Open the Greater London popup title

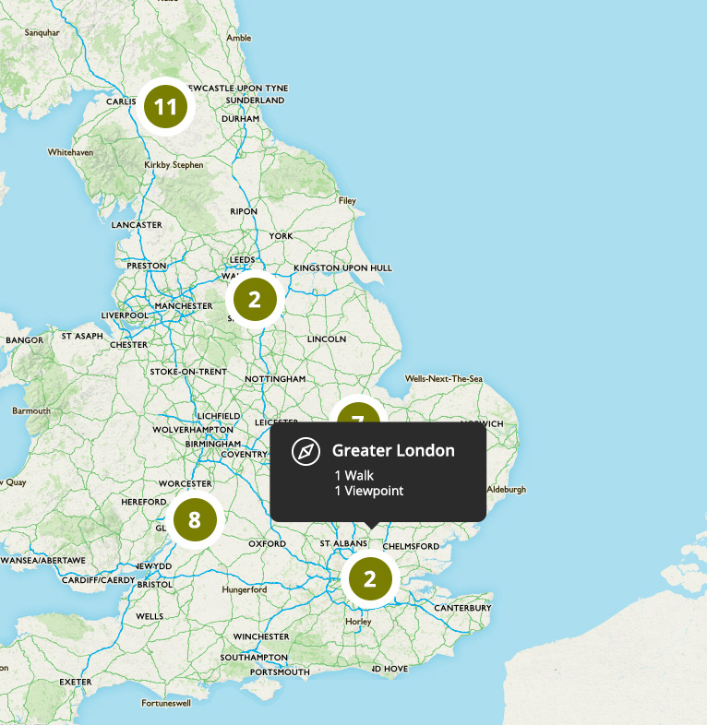coord(393,450)
